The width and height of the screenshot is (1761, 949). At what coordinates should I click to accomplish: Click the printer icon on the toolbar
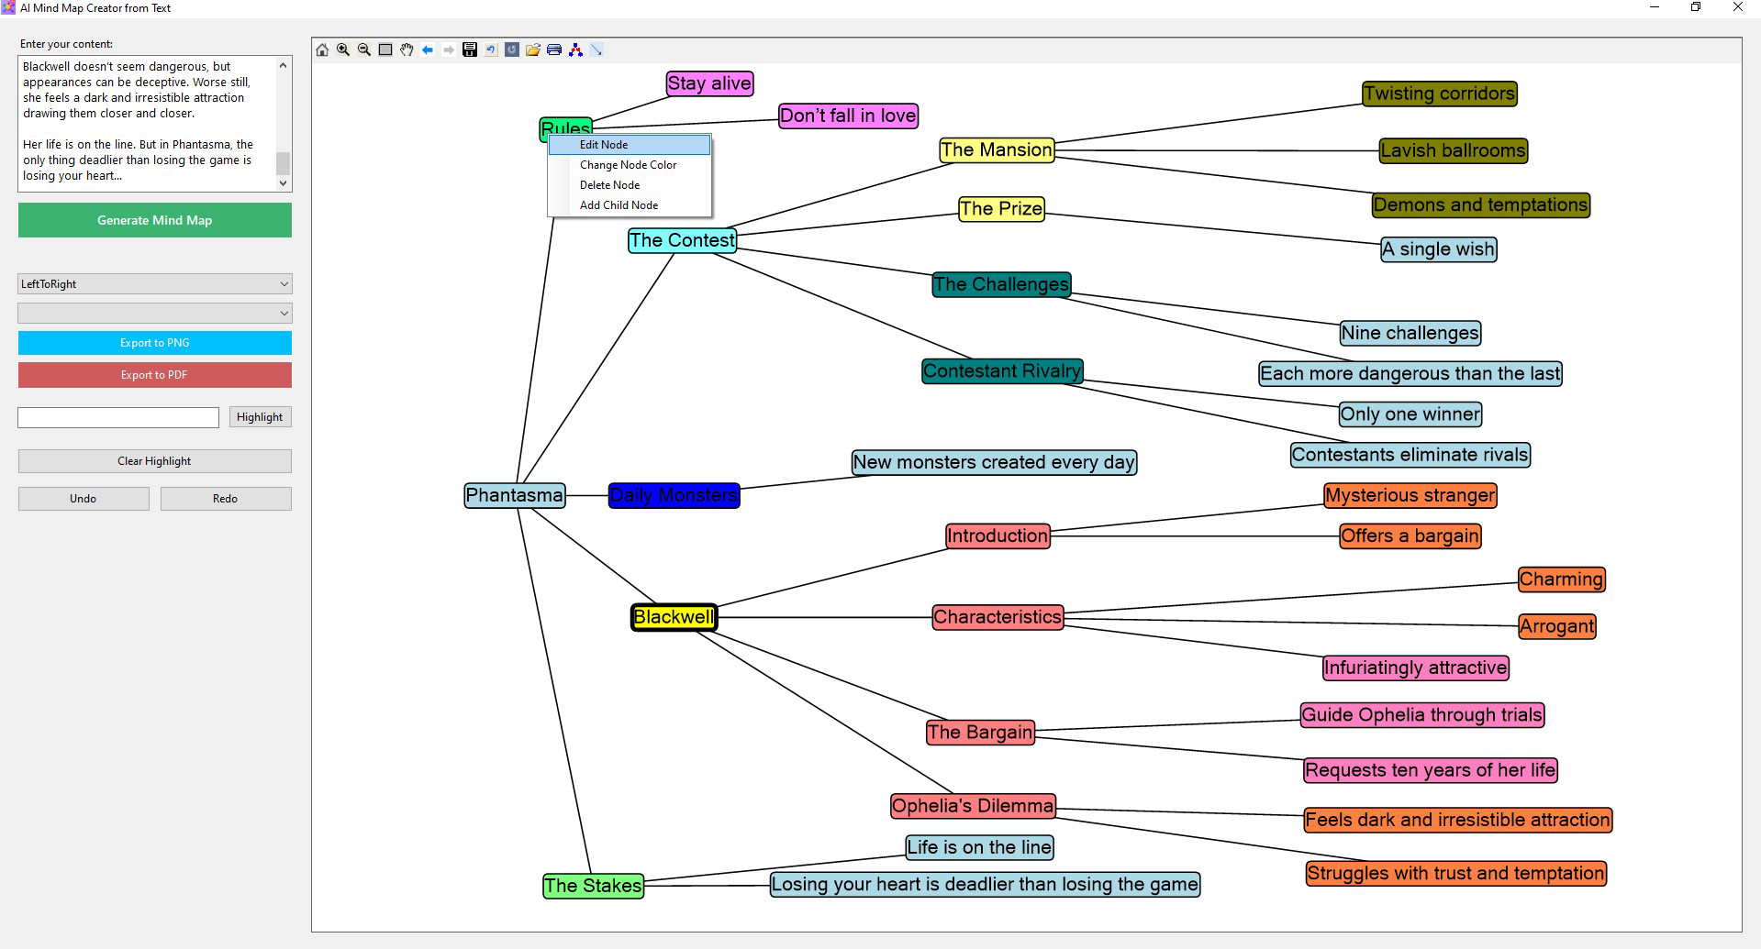click(x=554, y=50)
